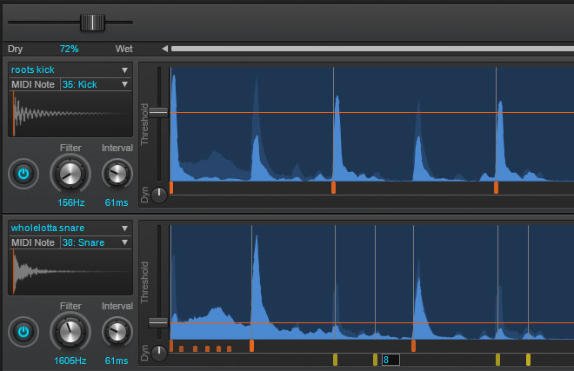Open the roots kick sample dropdown
This screenshot has height=371, width=574.
125,70
